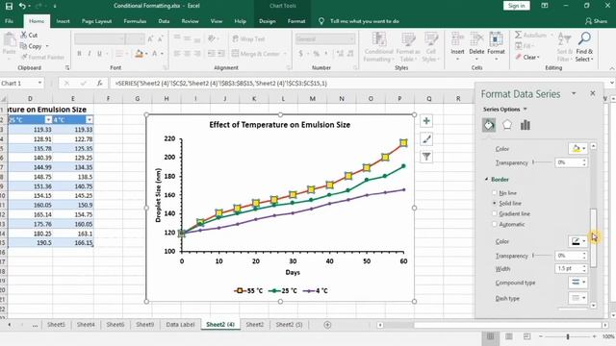This screenshot has height=346, width=616.
Task: Click the Cut scissors icon
Action: (24, 35)
